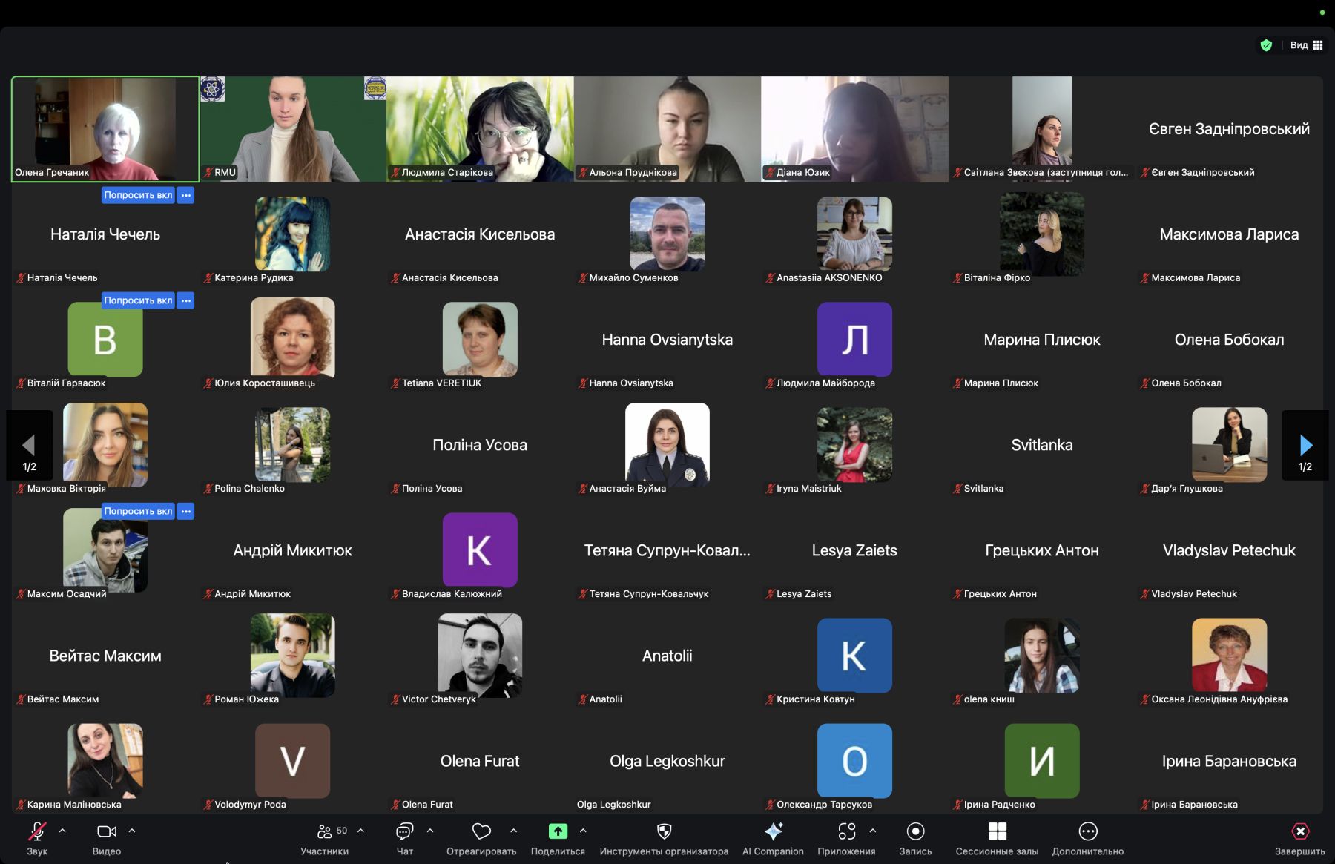This screenshot has width=1335, height=864.
Task: Click the green encryption shield icon
Action: (1266, 45)
